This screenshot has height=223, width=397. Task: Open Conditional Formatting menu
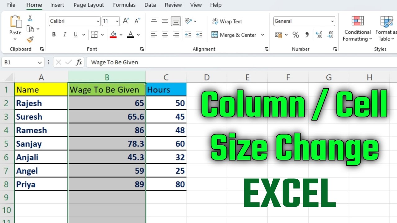[358, 28]
